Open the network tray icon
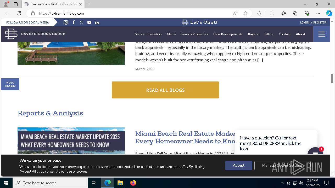 (295, 183)
